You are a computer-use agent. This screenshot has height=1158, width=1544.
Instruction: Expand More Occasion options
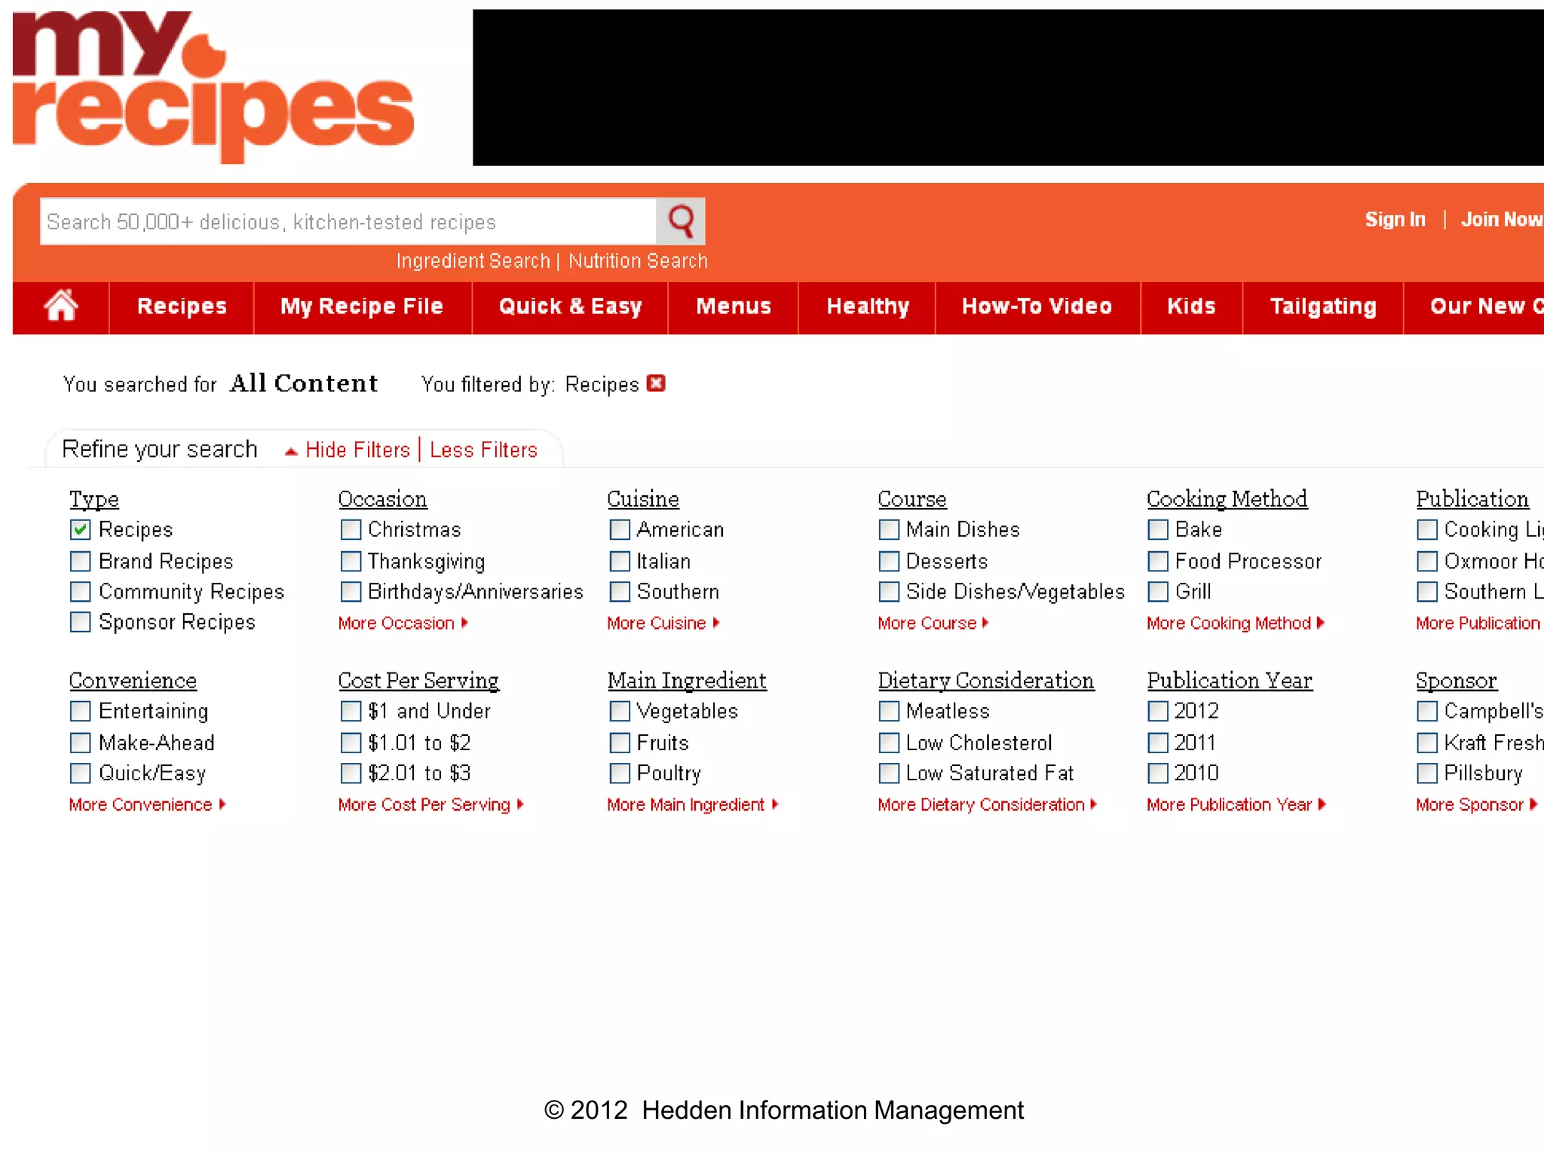(403, 623)
